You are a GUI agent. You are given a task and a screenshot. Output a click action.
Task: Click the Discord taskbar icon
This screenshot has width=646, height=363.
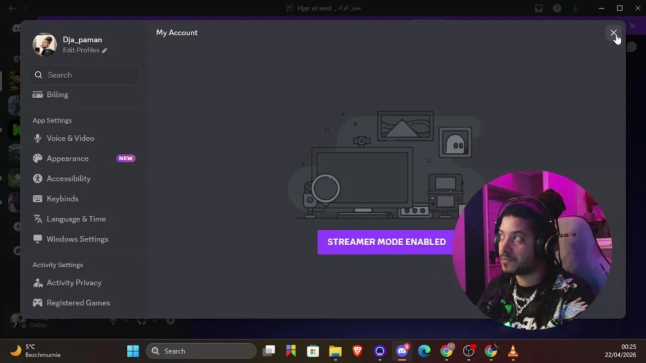[402, 351]
